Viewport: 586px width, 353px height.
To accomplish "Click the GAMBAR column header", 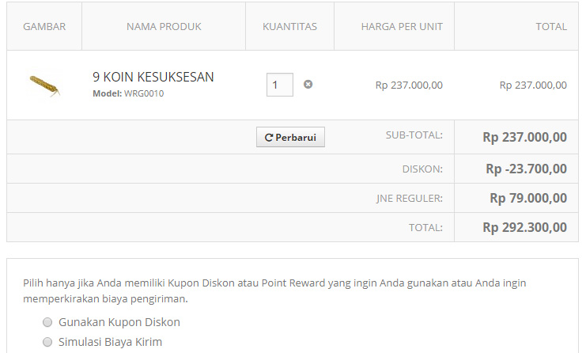I will pyautogui.click(x=44, y=27).
